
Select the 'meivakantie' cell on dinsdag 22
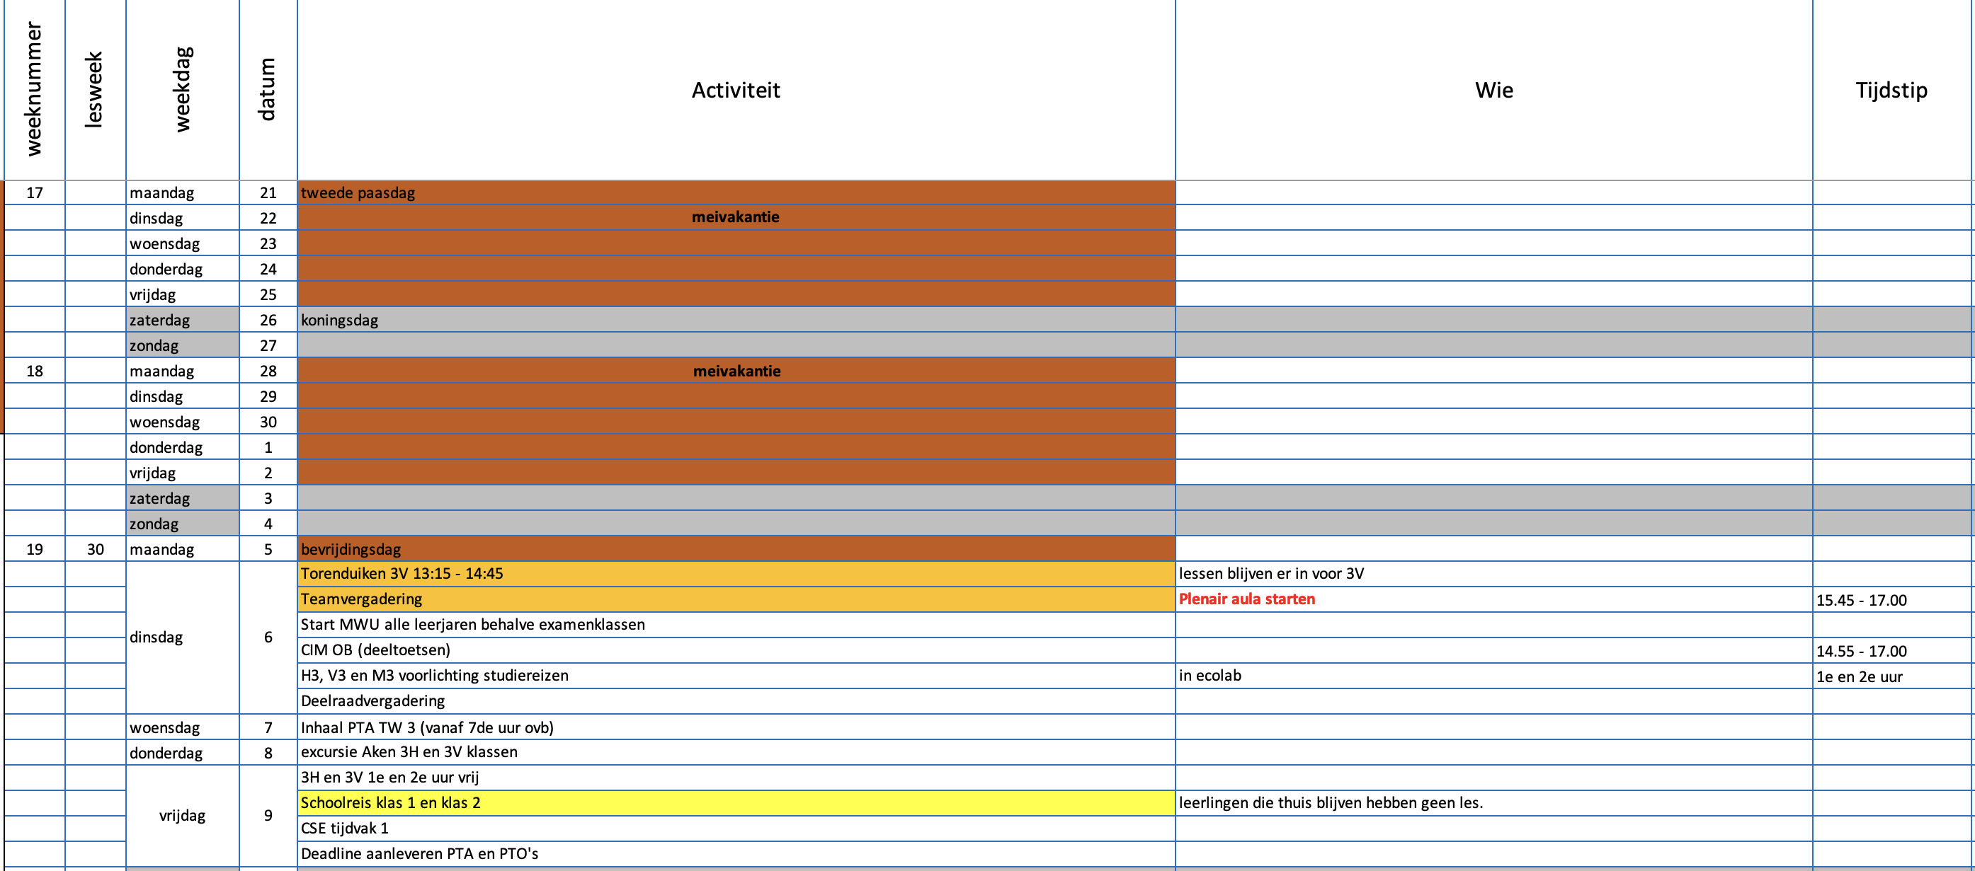(x=736, y=217)
